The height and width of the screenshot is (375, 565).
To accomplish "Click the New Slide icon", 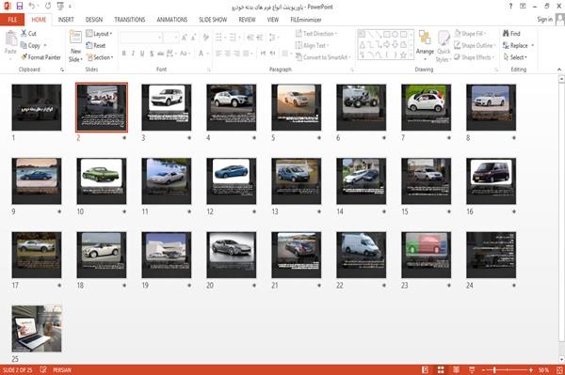I will pyautogui.click(x=75, y=37).
